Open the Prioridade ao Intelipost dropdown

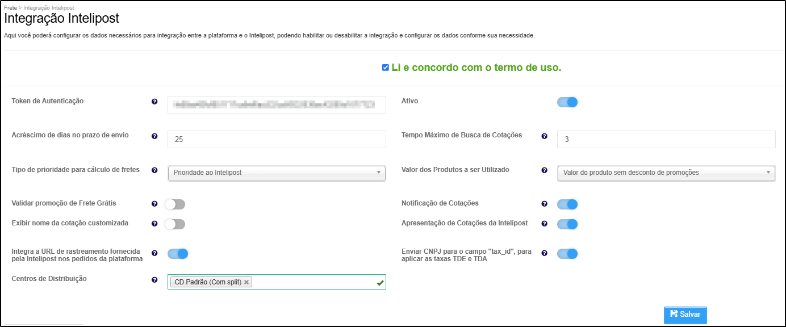pyautogui.click(x=277, y=173)
